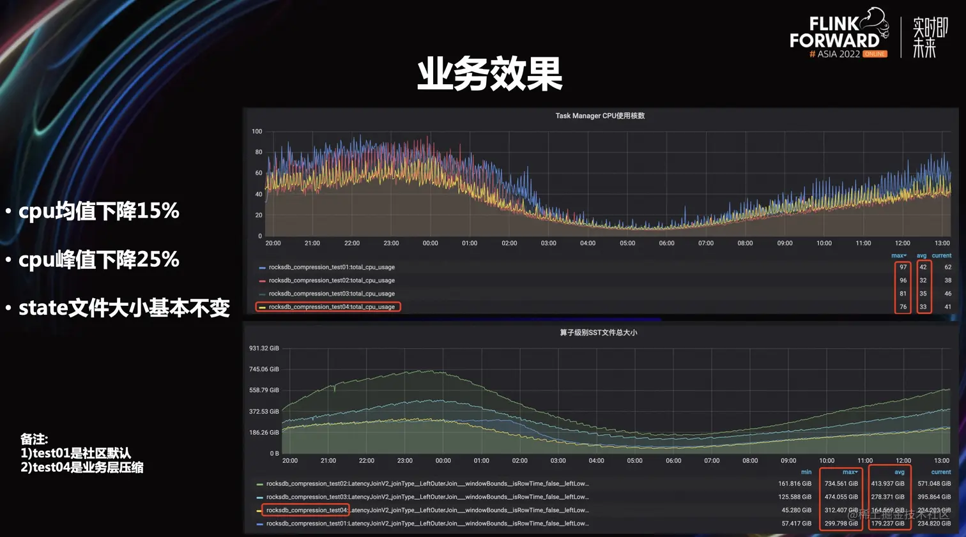Click the 06:00 tick on SST chart
This screenshot has width=966, height=537.
(673, 460)
